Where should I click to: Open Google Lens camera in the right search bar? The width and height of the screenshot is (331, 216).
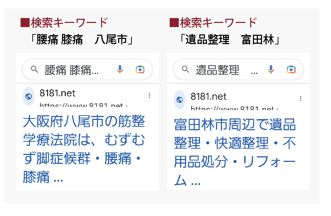pyautogui.click(x=291, y=69)
